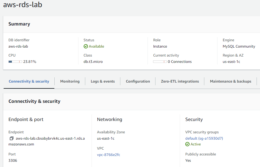
Task: Copy the endpoint using the copy icon
Action: pos(11,138)
